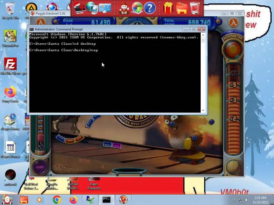The width and height of the screenshot is (274, 205).
Task: Click the typed 'cop' text at the prompt
Action: (94, 50)
